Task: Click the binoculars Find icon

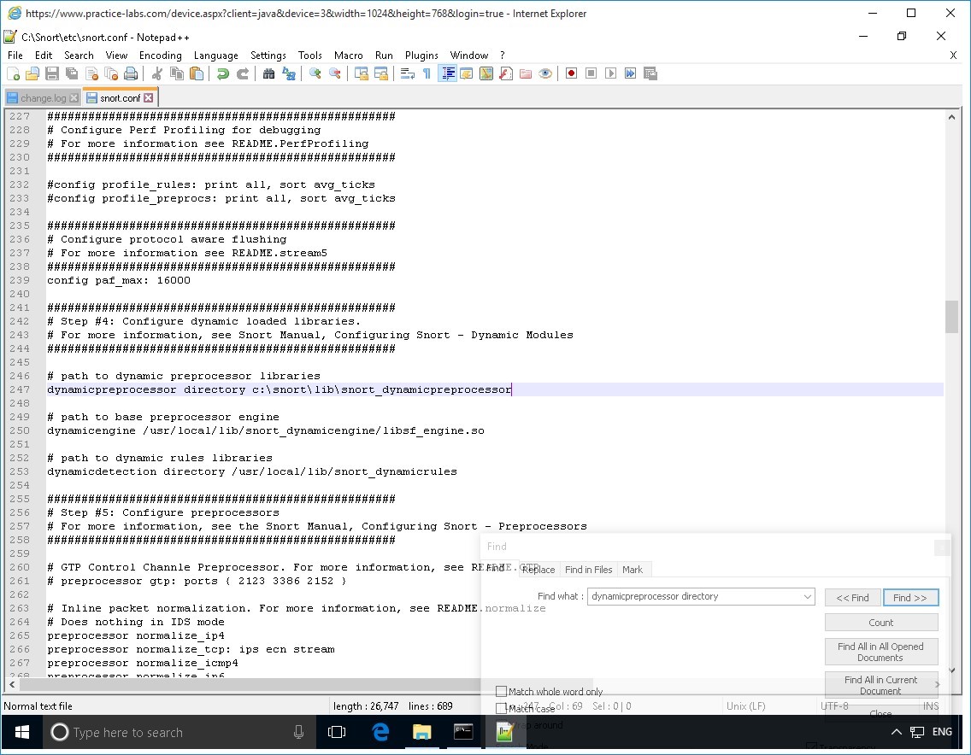Action: click(x=269, y=73)
